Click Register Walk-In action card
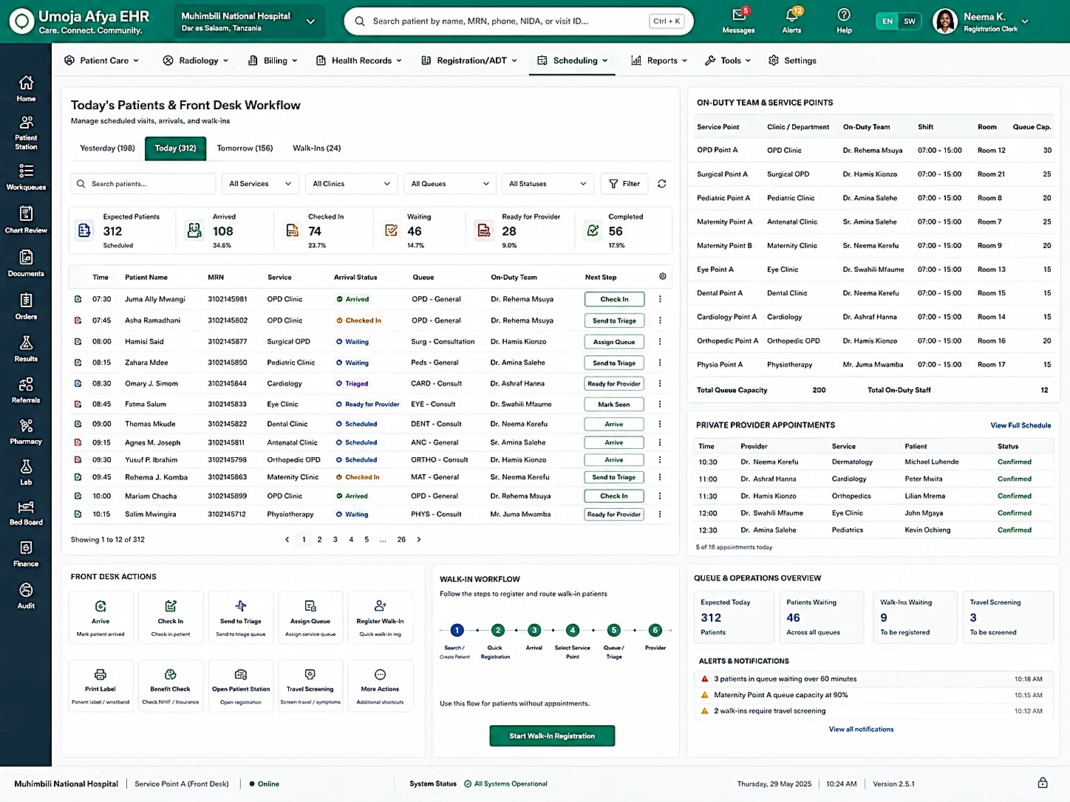 [380, 617]
